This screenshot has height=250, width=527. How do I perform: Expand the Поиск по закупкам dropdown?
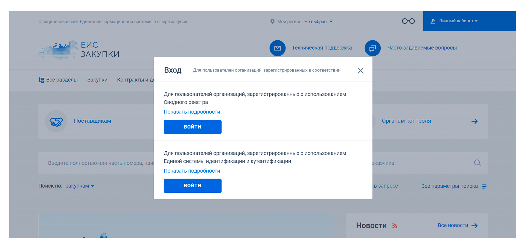(x=80, y=186)
